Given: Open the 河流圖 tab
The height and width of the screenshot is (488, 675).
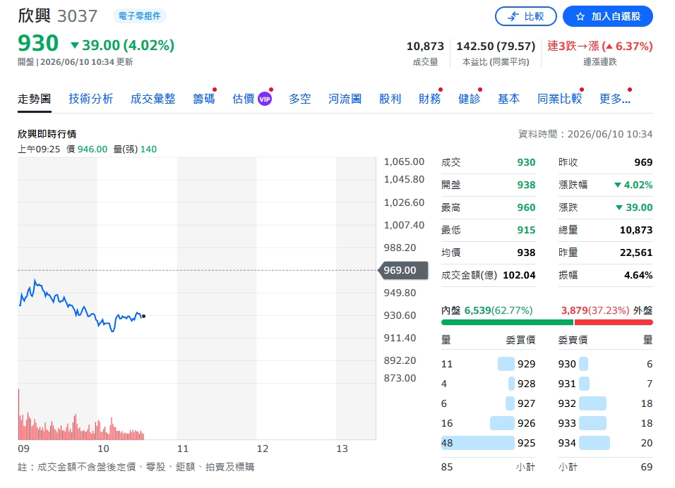Looking at the screenshot, I should click(x=345, y=99).
